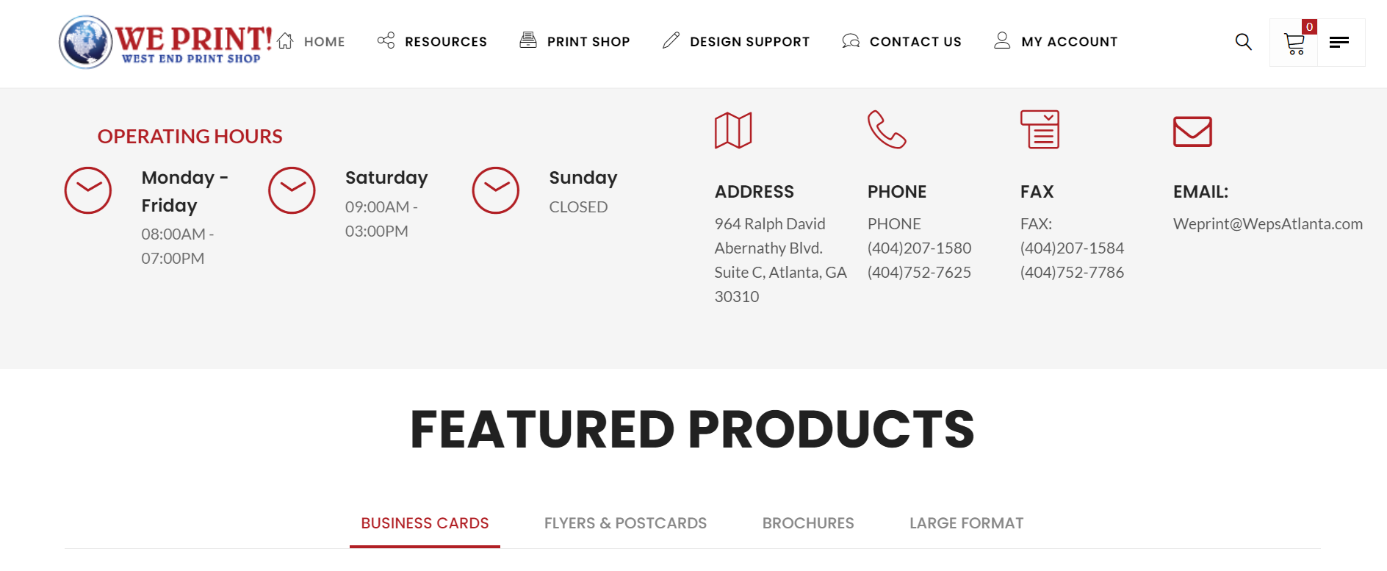Image resolution: width=1387 pixels, height=571 pixels.
Task: Click the We Print logo
Action: click(x=165, y=43)
